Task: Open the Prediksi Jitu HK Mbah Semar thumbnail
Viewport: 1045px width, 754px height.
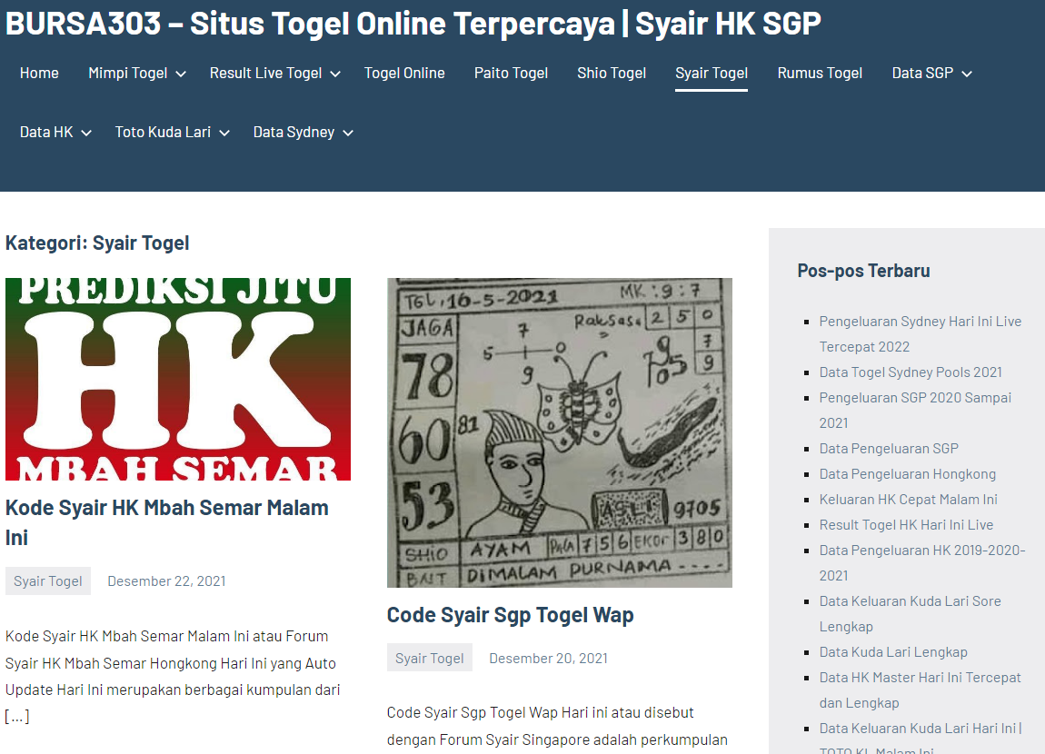Action: pos(178,379)
